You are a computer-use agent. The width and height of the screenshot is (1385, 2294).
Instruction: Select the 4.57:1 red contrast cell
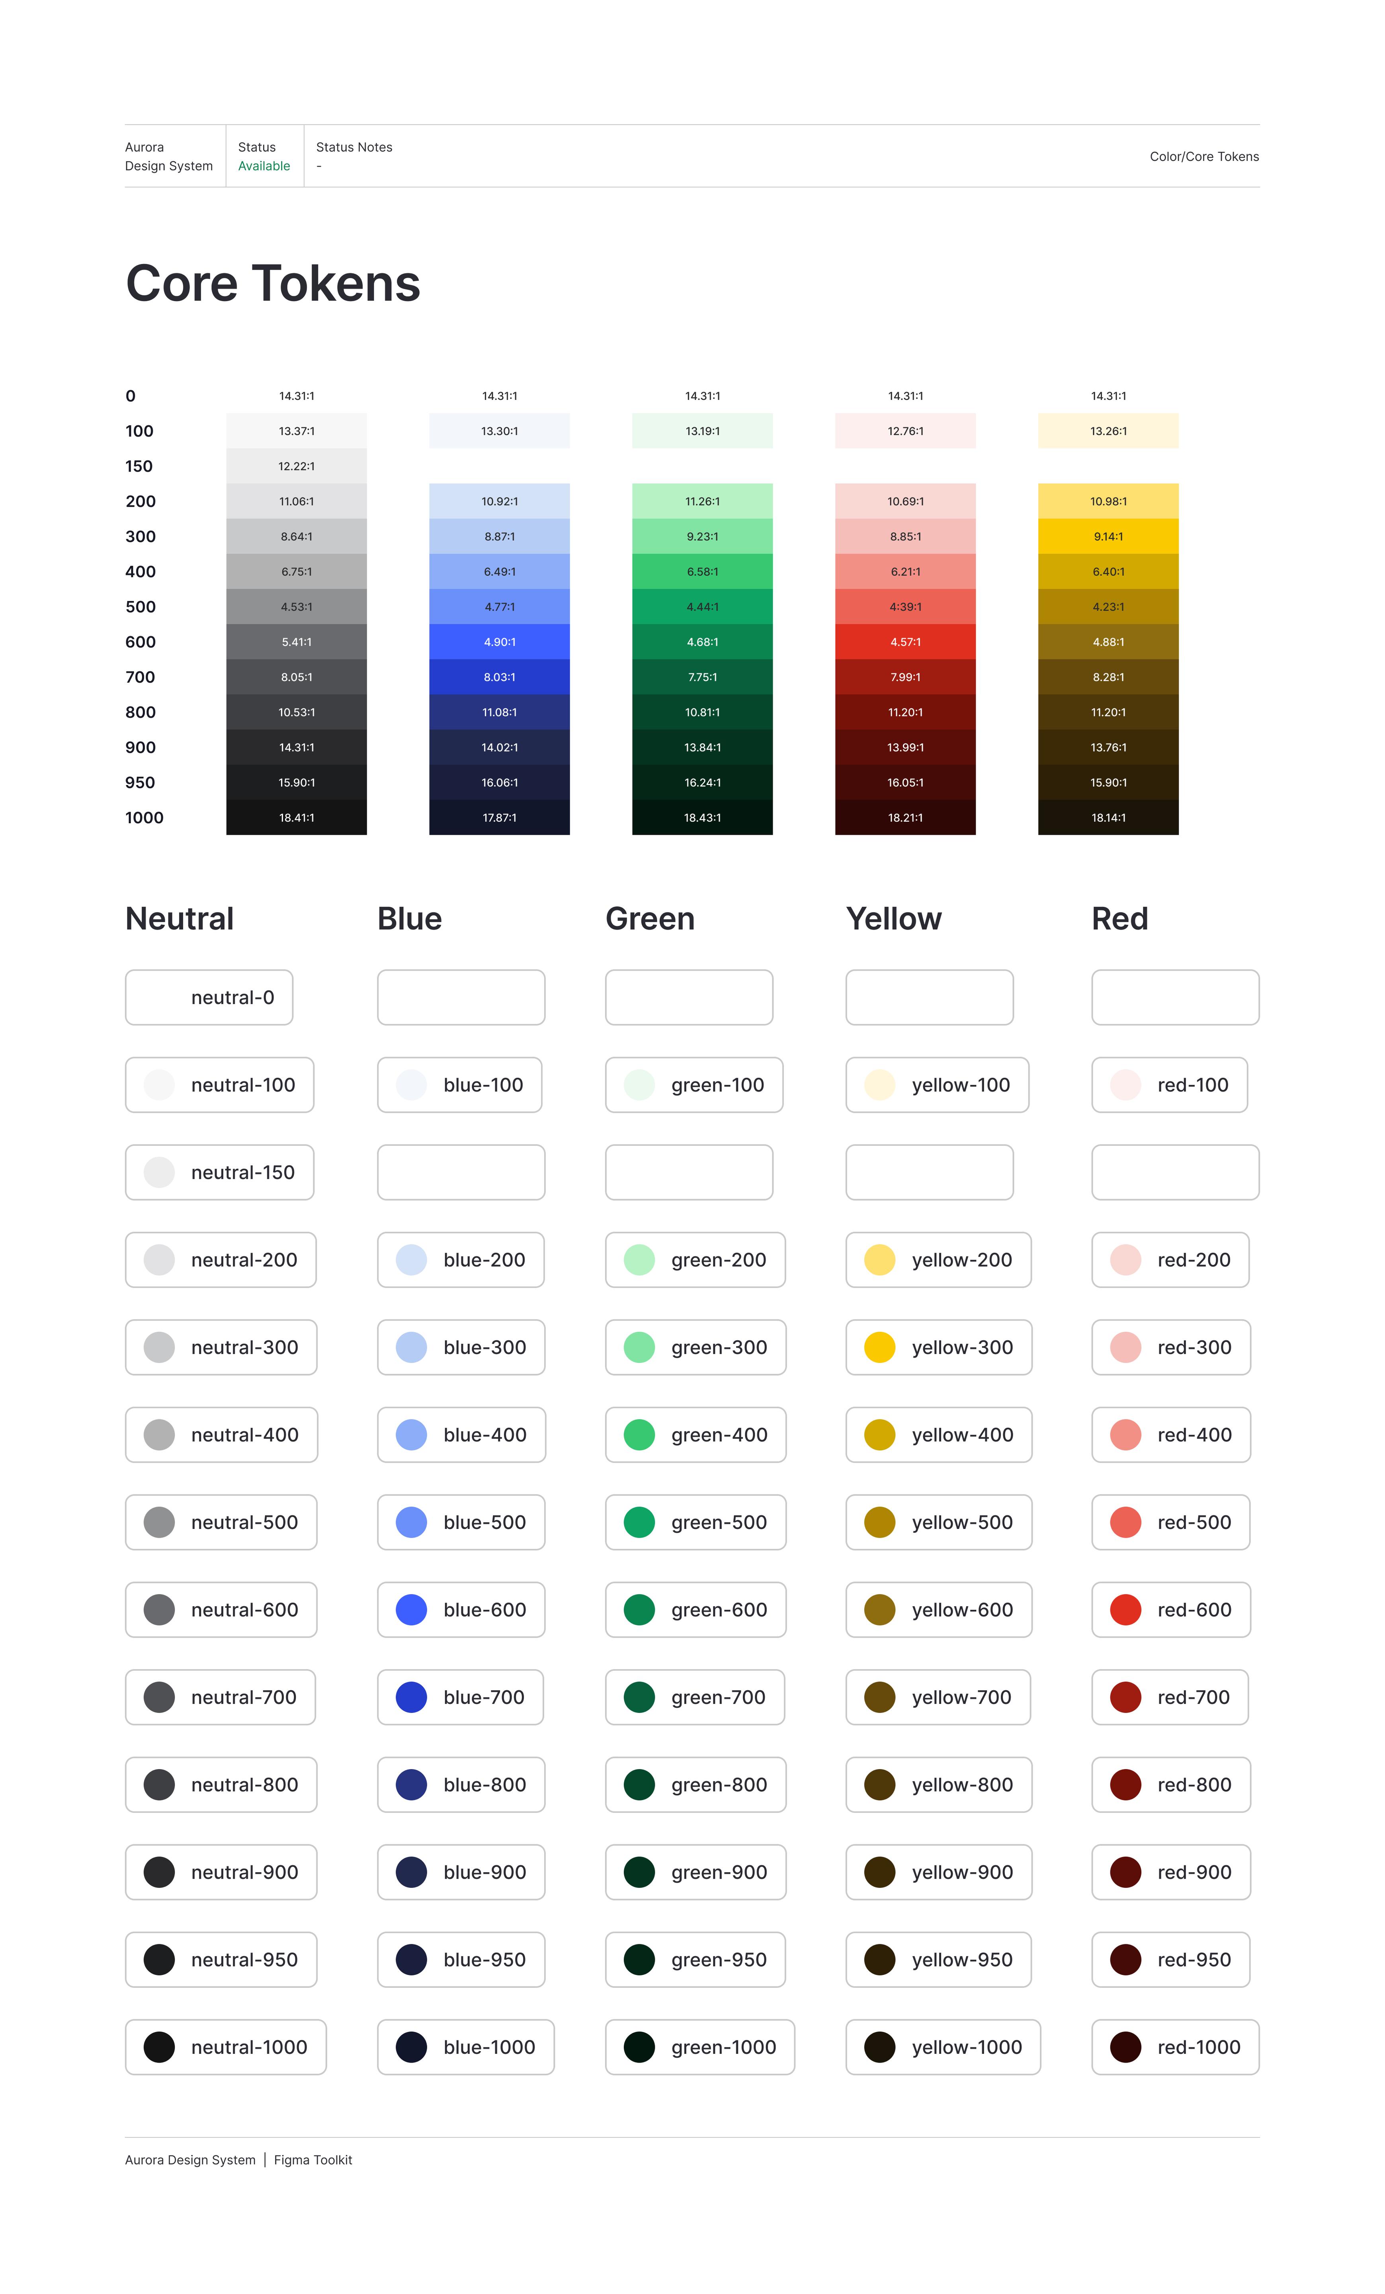pos(905,642)
